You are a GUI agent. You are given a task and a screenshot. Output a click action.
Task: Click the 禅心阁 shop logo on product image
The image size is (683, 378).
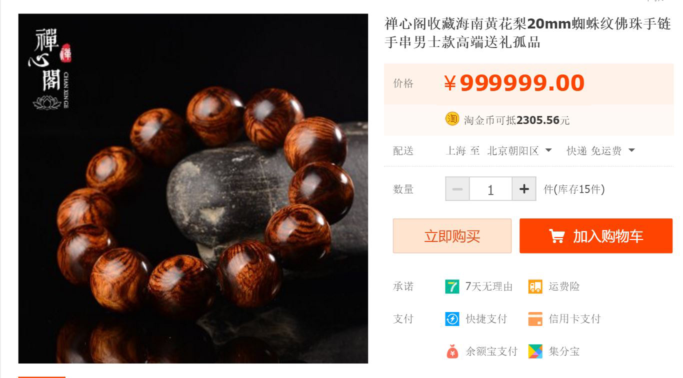tap(50, 69)
